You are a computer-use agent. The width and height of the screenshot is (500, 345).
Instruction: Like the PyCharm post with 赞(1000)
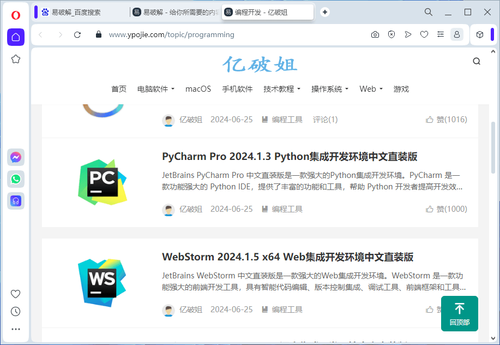[x=446, y=209]
